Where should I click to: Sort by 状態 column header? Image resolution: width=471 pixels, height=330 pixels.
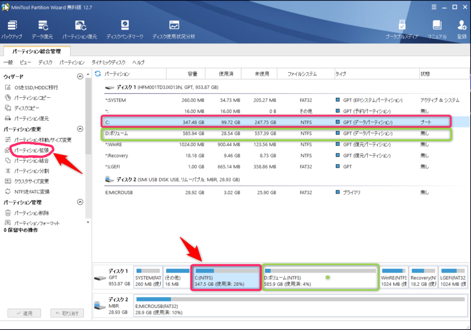444,74
